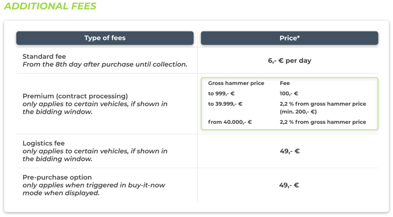Image resolution: width=393 pixels, height=217 pixels.
Task: Select the 'from 40.000,- €' price tier
Action: [x=230, y=122]
